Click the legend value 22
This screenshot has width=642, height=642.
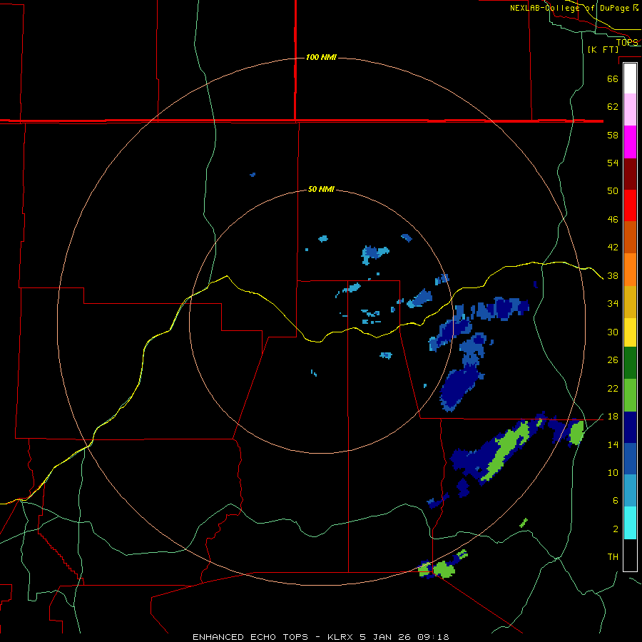(x=613, y=389)
